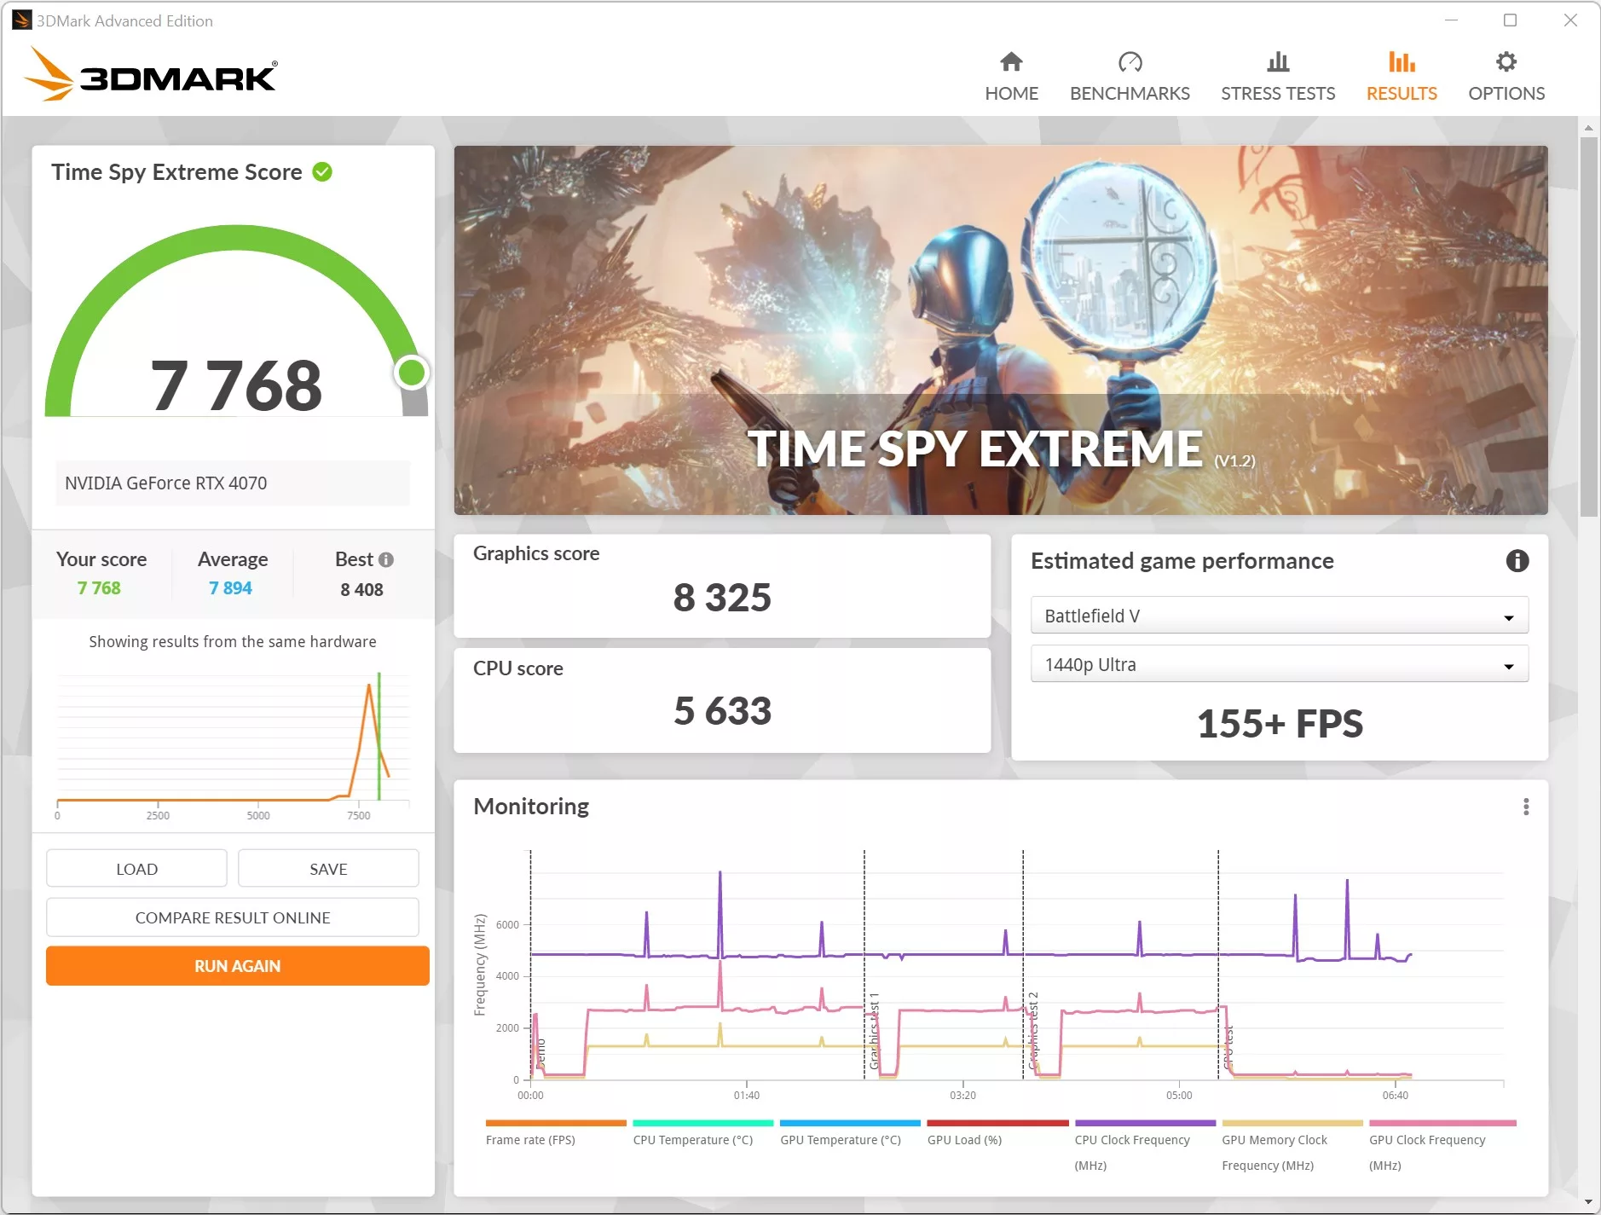Switch to the Home tab

1011,72
